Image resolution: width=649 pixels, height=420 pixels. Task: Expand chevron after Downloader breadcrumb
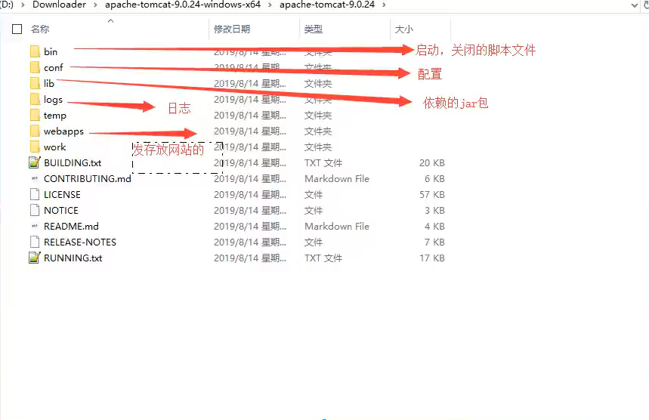[96, 5]
